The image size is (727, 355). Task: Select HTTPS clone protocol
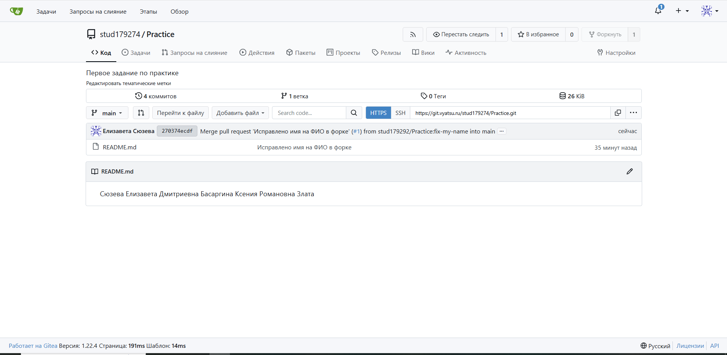[x=378, y=113]
